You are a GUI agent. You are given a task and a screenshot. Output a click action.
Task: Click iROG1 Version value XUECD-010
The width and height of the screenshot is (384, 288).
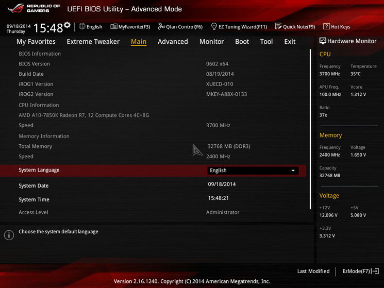click(220, 84)
